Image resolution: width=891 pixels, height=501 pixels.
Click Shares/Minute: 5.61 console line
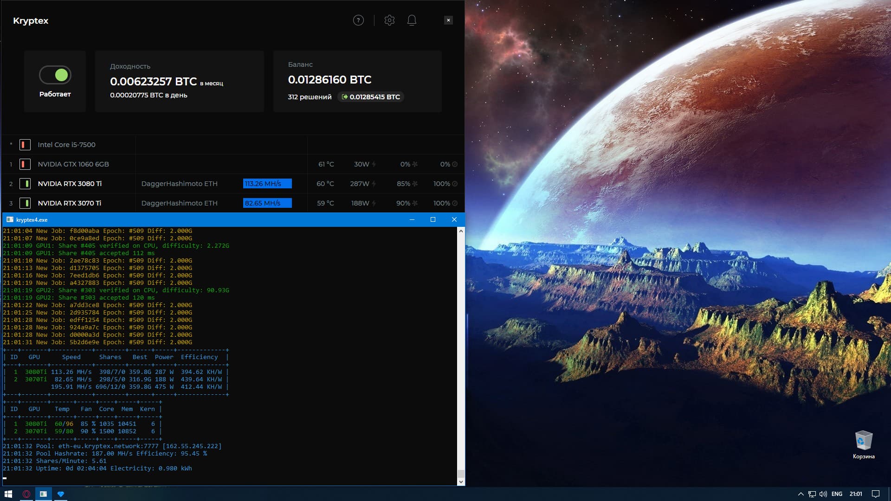click(55, 461)
